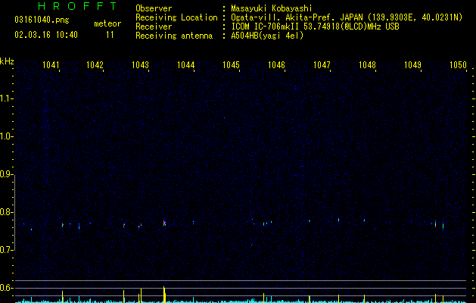Click the kHz axis unit label
Screen dimensions: 476x303
point(7,61)
